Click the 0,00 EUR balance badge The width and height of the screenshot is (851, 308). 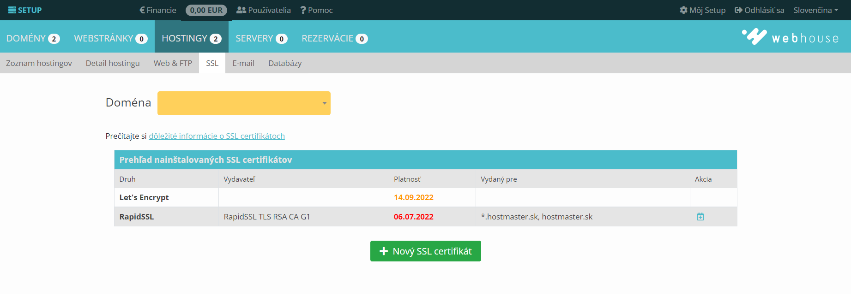click(x=206, y=10)
